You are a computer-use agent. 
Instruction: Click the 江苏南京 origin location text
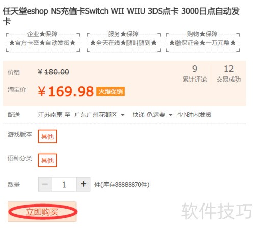50,115
